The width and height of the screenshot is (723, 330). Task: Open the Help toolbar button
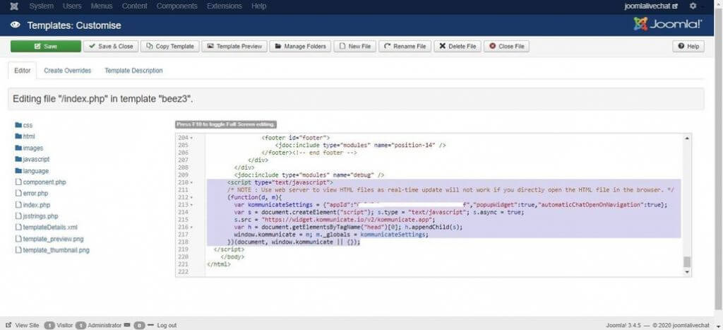pos(688,47)
